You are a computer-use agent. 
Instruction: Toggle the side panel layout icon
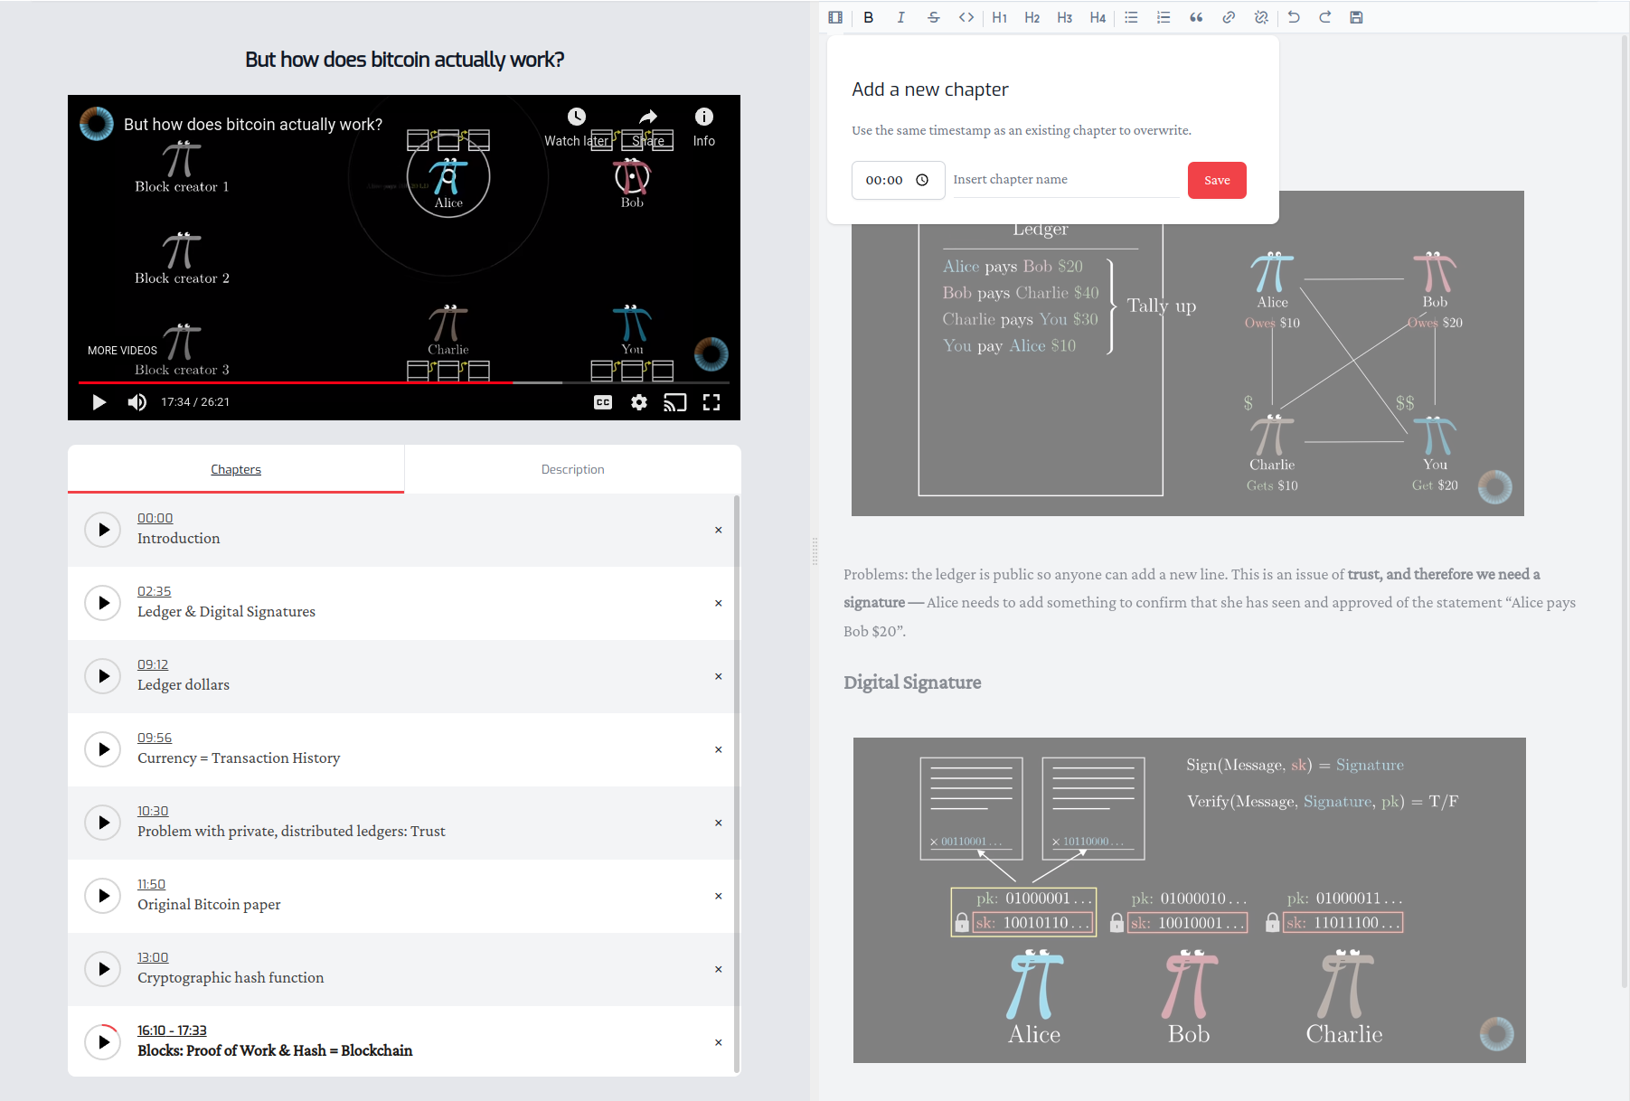coord(835,17)
